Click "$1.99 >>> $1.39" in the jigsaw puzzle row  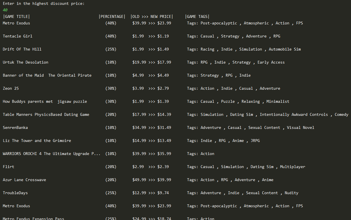coord(151,101)
